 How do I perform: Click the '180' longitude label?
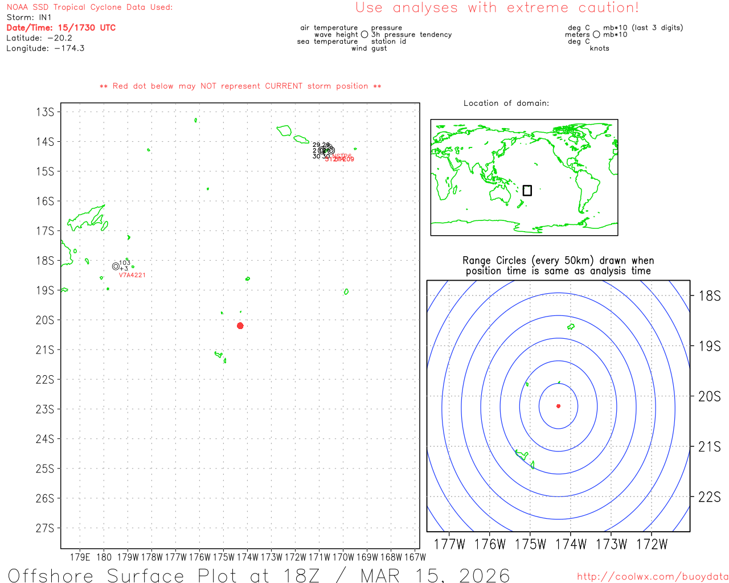pyautogui.click(x=104, y=557)
